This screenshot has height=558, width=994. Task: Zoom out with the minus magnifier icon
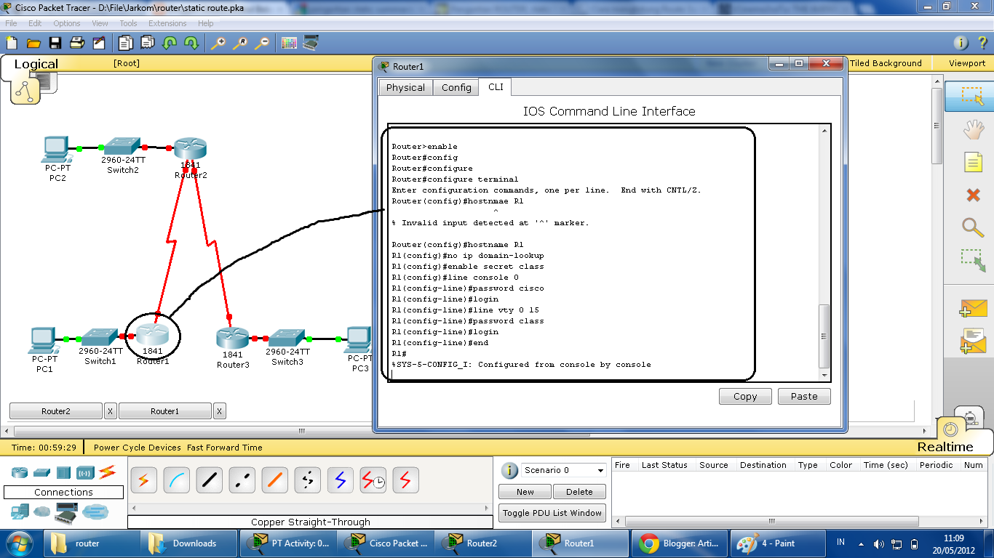click(261, 43)
